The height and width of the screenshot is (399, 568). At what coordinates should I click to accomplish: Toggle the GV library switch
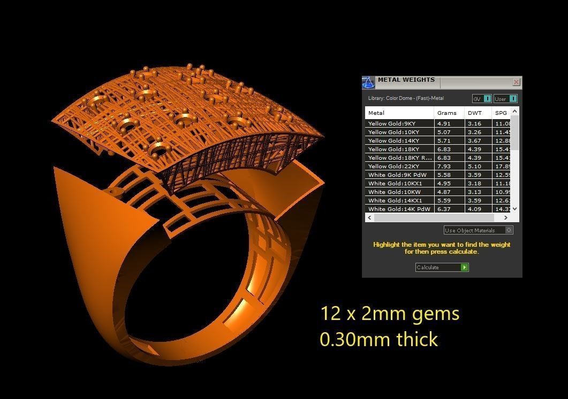[x=482, y=99]
